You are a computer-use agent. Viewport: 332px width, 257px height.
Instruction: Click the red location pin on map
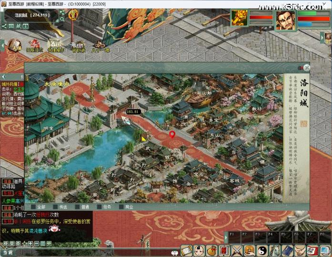(172, 135)
